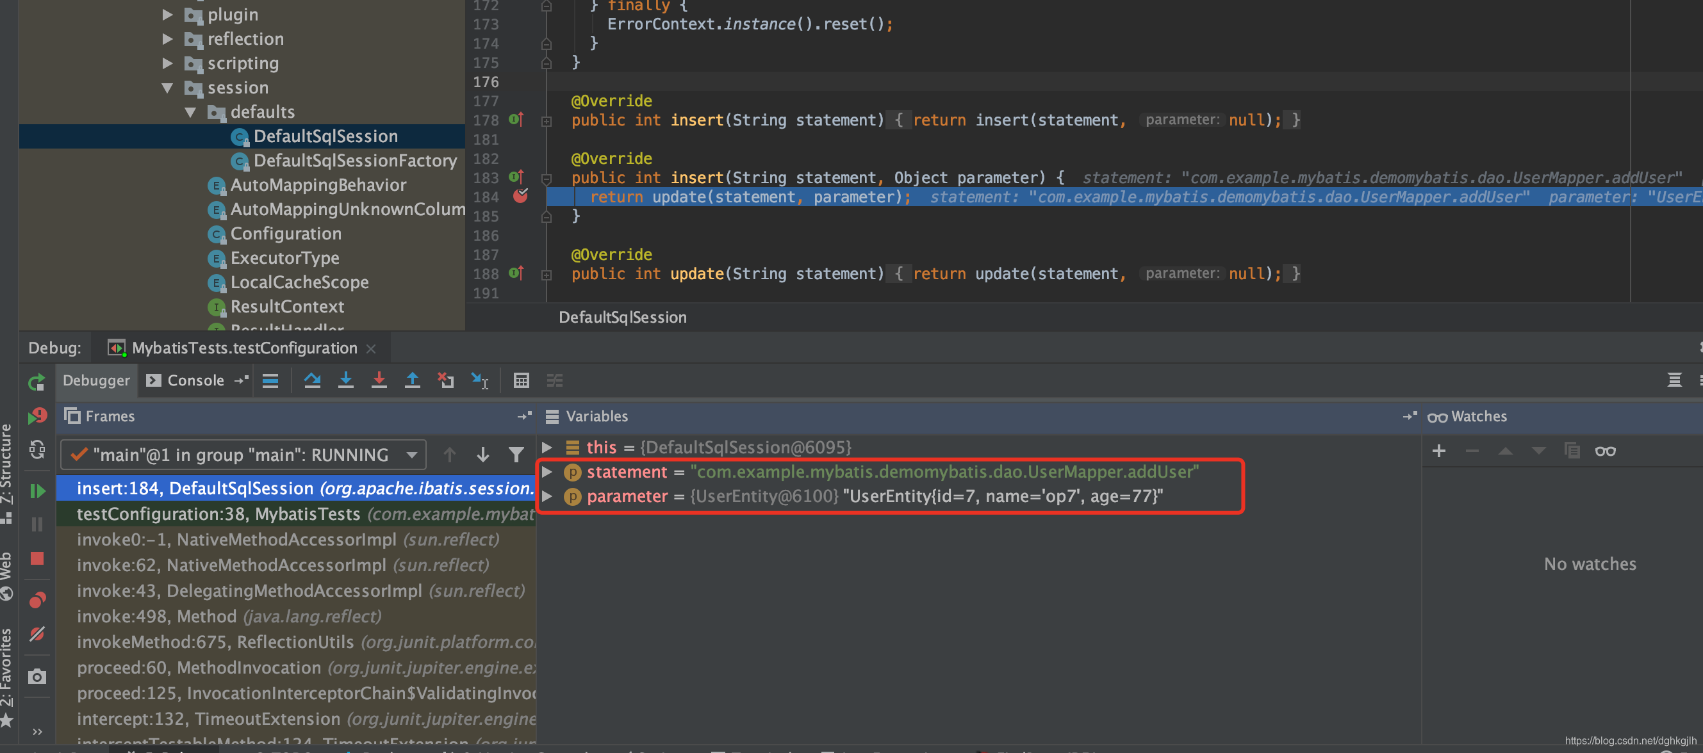Open thread selector main RUNNING dropdown
Image resolution: width=1703 pixels, height=753 pixels.
point(243,455)
